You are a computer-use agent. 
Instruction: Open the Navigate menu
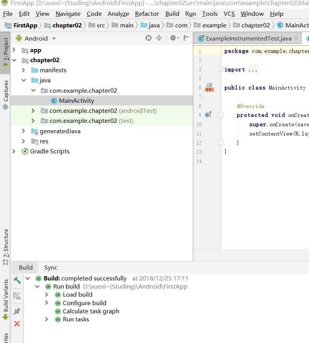click(68, 14)
